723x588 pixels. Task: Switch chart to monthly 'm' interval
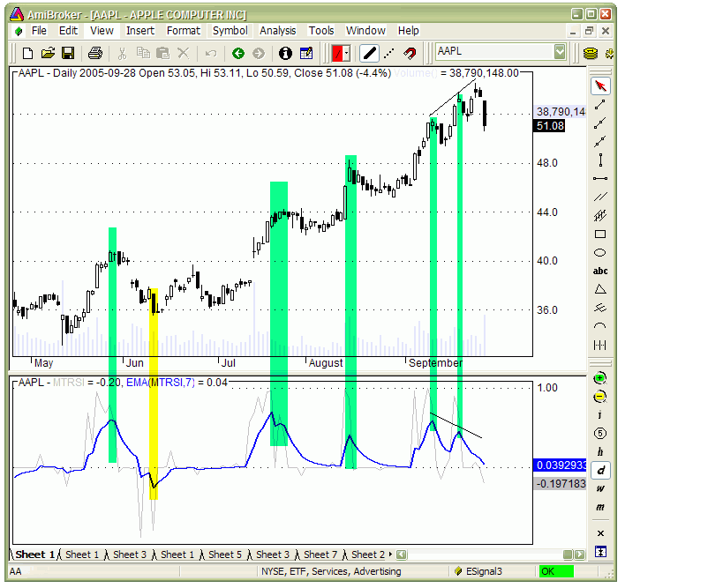(600, 508)
